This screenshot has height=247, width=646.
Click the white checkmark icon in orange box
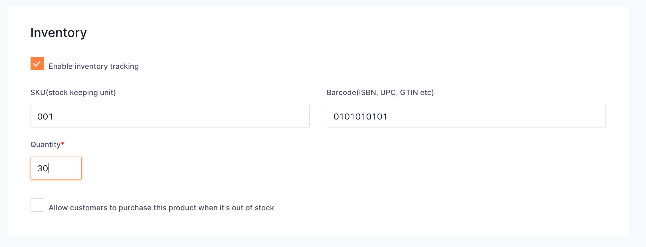[37, 64]
